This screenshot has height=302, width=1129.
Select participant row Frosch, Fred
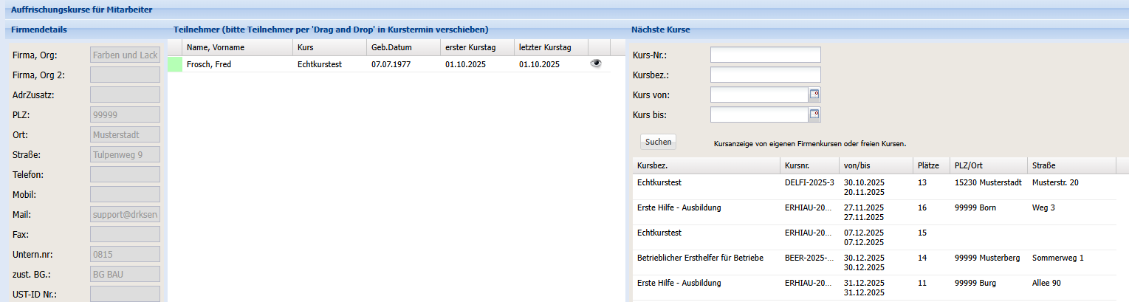coord(236,64)
